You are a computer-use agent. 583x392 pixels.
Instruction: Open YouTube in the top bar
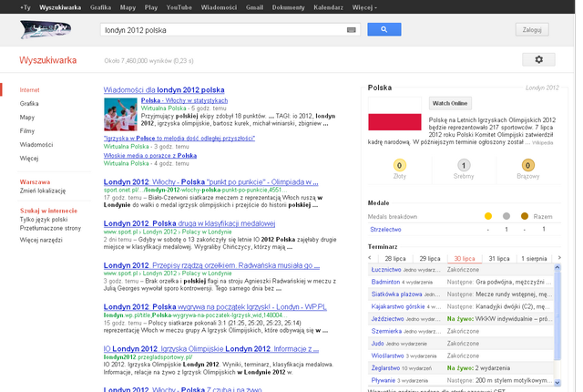coord(179,7)
